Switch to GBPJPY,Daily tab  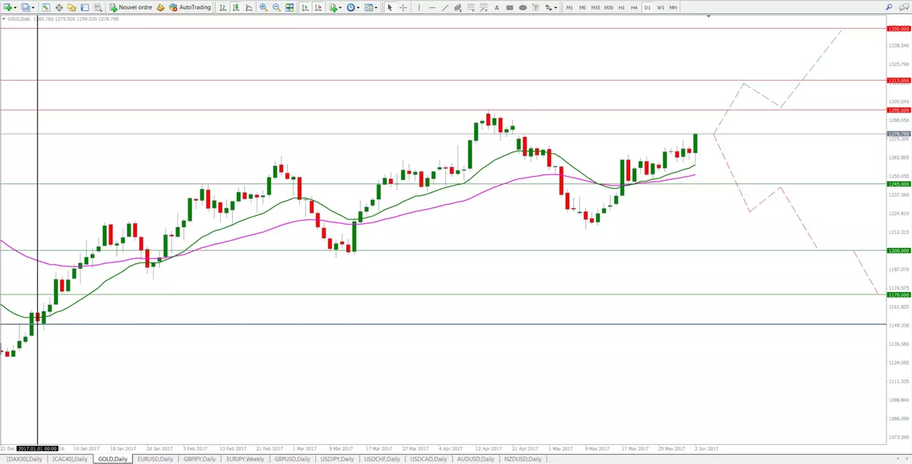point(199,459)
